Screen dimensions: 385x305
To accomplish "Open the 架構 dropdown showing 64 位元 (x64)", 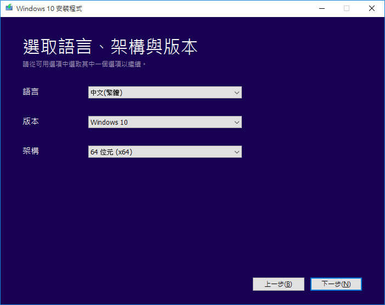I will pyautogui.click(x=165, y=152).
